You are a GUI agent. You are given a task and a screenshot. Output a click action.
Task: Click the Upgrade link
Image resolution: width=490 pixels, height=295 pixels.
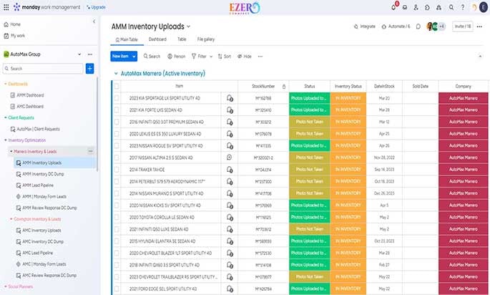(x=96, y=7)
